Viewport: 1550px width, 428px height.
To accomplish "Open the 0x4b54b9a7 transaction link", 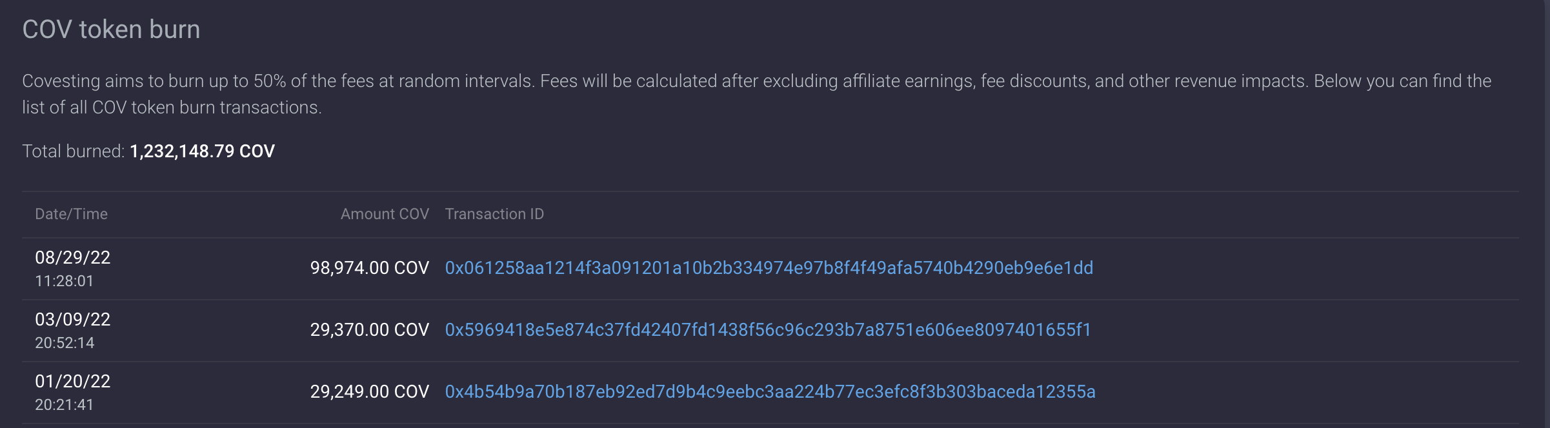I will point(770,392).
